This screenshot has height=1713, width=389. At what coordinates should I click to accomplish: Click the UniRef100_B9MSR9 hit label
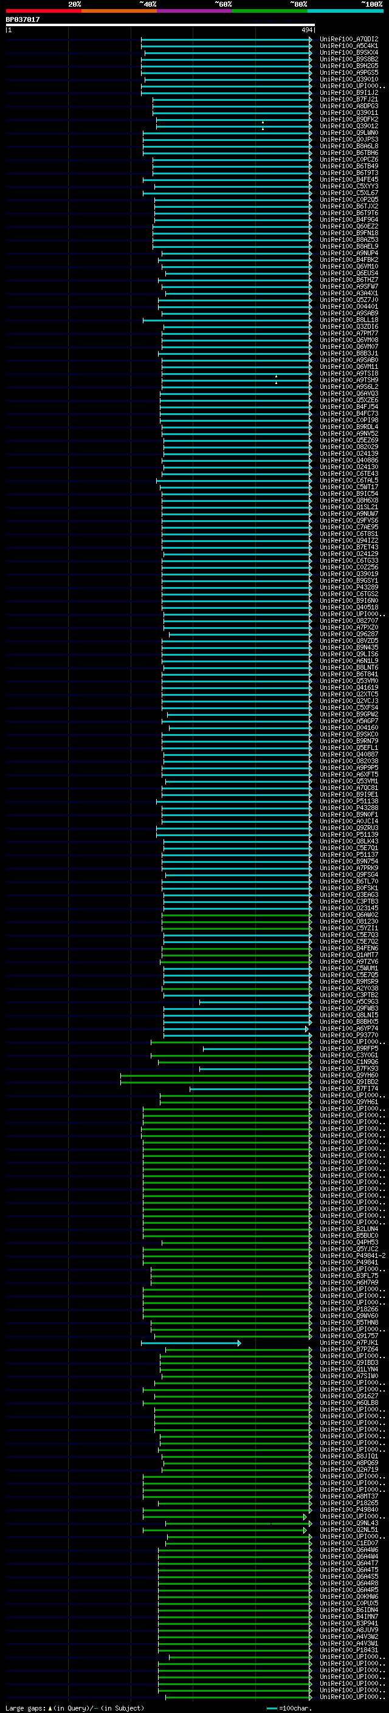click(x=349, y=981)
